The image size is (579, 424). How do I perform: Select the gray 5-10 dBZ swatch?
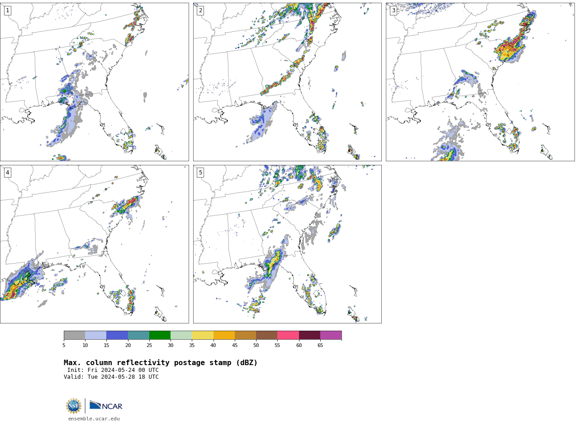(x=74, y=335)
